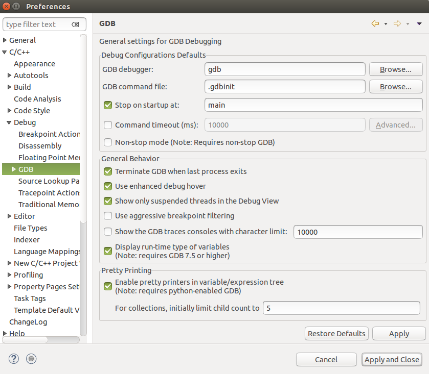Viewport: 429px width, 374px height.
Task: Click Cancel button
Action: (326, 360)
